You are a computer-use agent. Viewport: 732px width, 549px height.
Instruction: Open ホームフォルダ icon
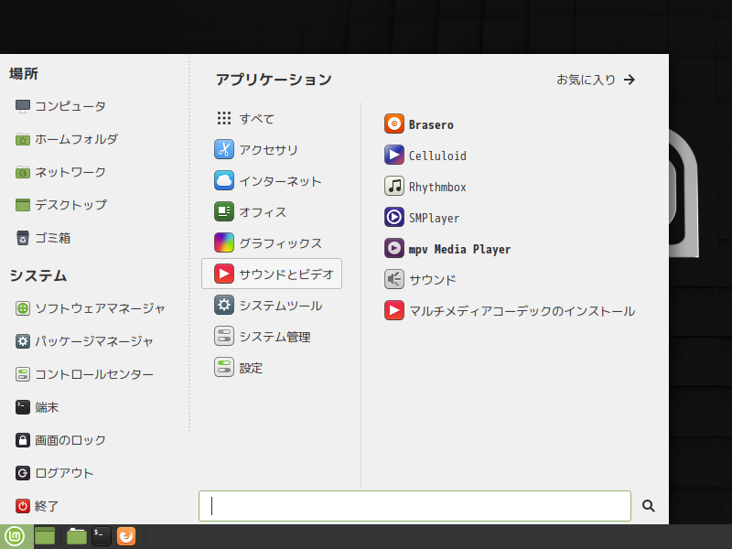pos(22,139)
